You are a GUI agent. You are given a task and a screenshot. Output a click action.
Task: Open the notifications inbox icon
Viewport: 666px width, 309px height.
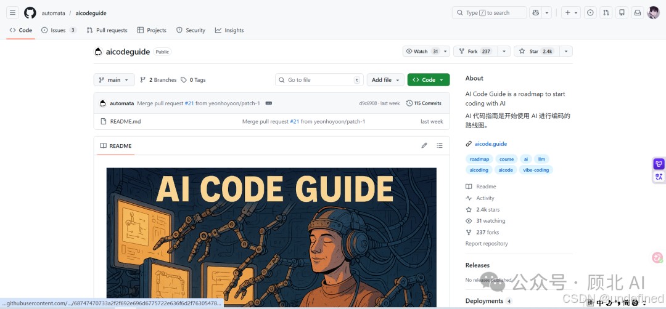[638, 13]
